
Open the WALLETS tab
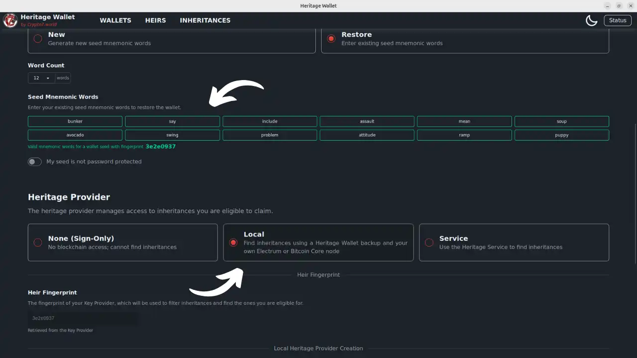115,20
